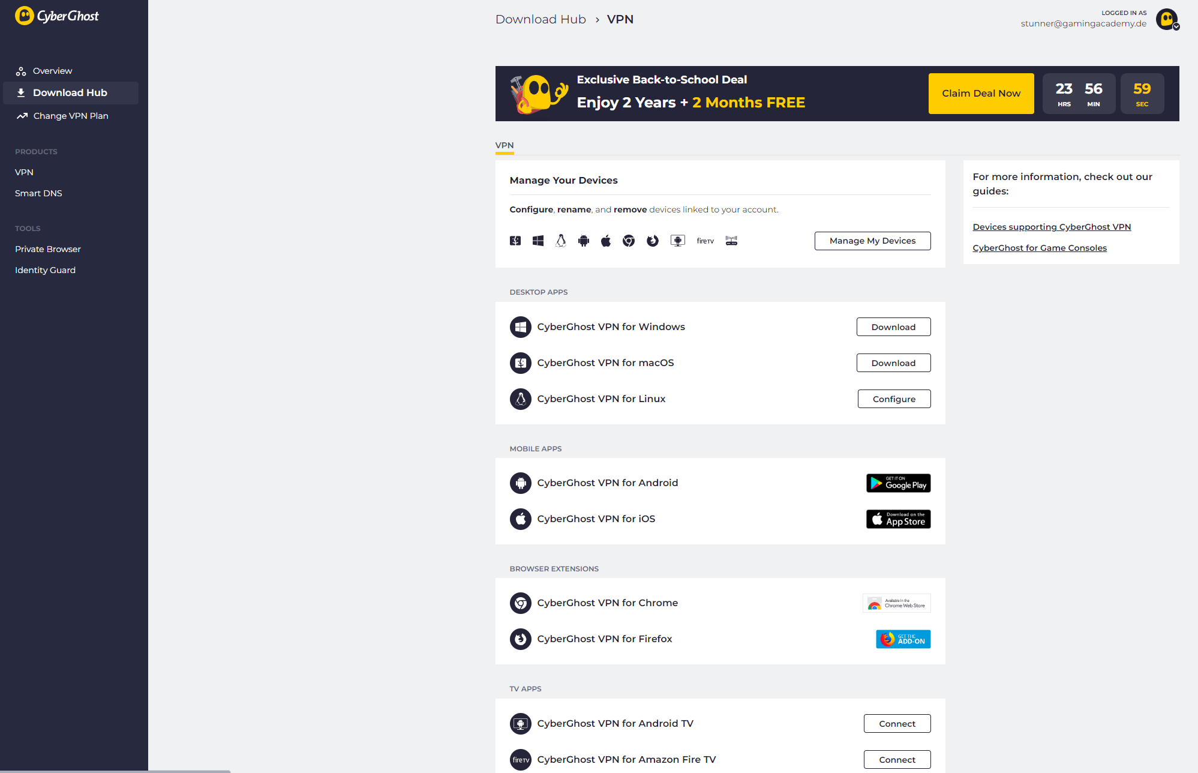This screenshot has height=773, width=1198.
Task: Configure CyberGhost VPN for Linux
Action: tap(894, 399)
